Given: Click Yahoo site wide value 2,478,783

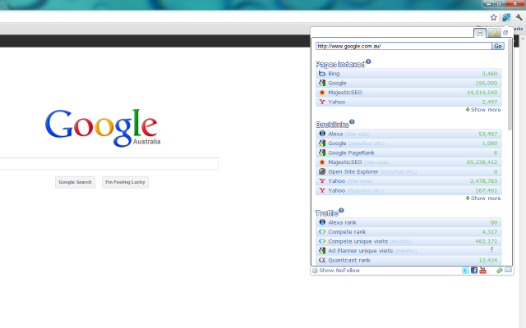Looking at the screenshot, I should 484,181.
